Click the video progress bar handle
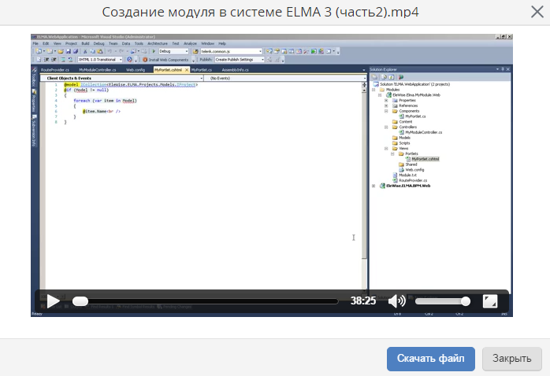 pos(80,300)
